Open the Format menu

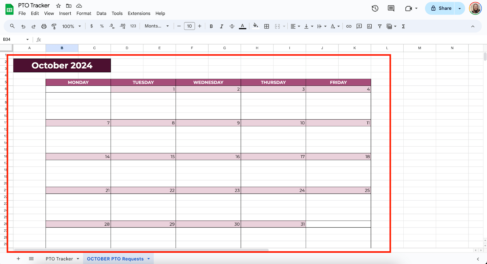point(84,13)
